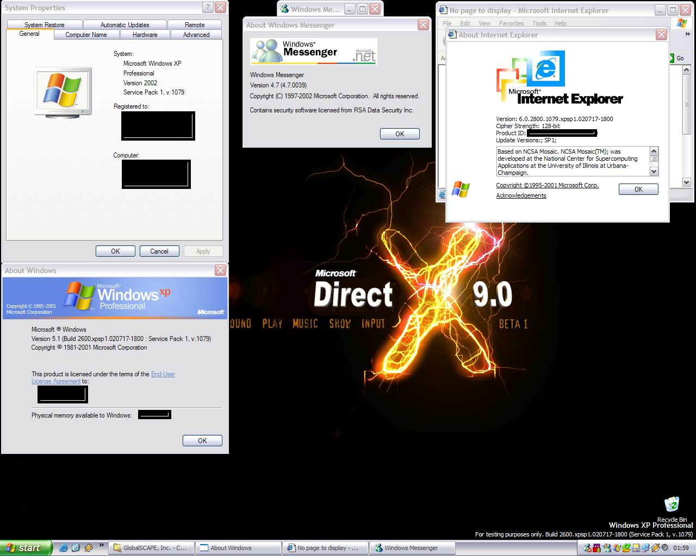Expand the hidden Quick Launch chevron

click(x=102, y=545)
